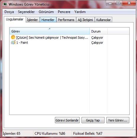Open the Seçenekler menu
This screenshot has width=137, height=138.
pos(26,12)
